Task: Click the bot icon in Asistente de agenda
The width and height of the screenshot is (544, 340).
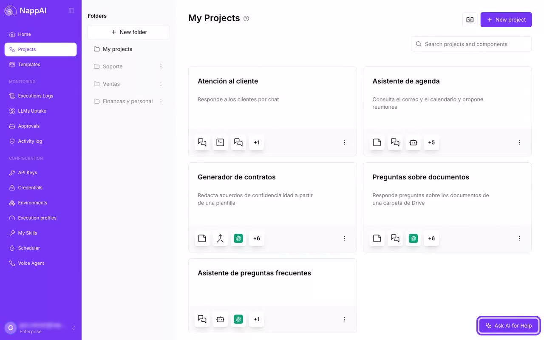Action: pos(413,142)
